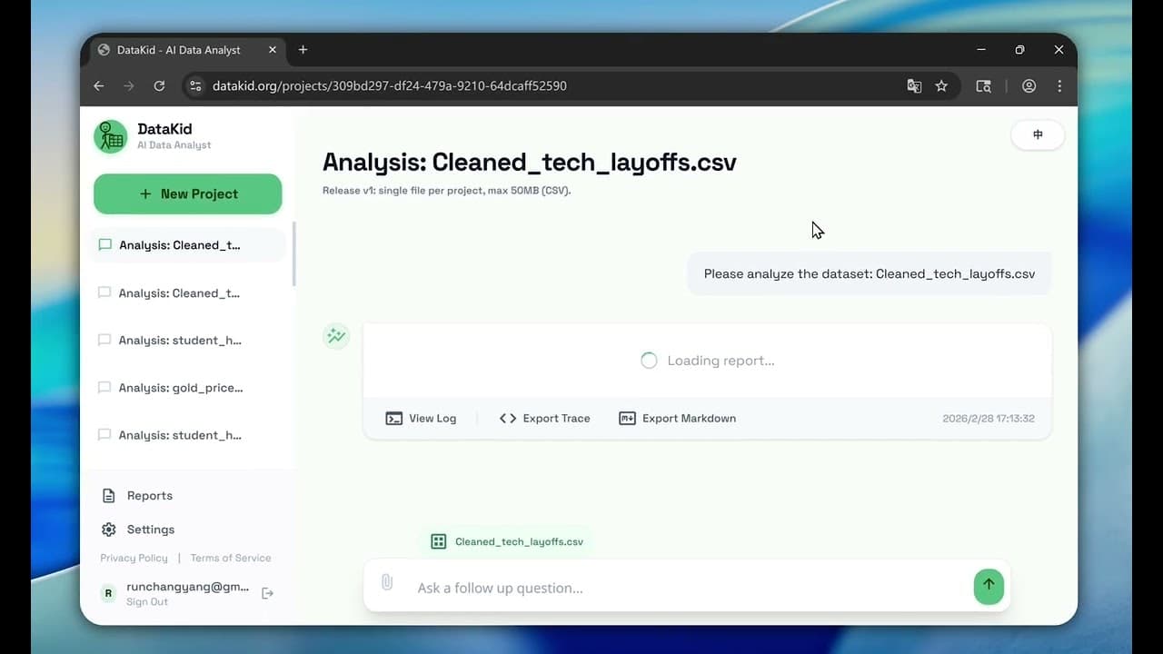Reload the page with the refresh icon

(160, 85)
